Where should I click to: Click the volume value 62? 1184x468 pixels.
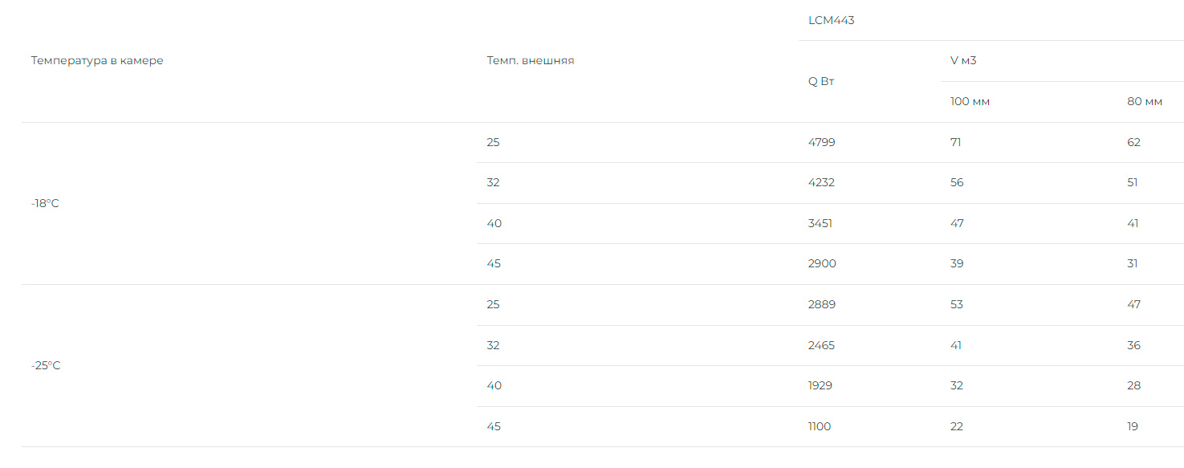[1133, 143]
